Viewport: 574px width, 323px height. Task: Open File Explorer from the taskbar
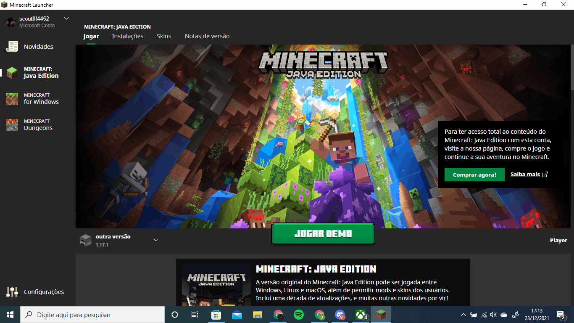[258, 315]
